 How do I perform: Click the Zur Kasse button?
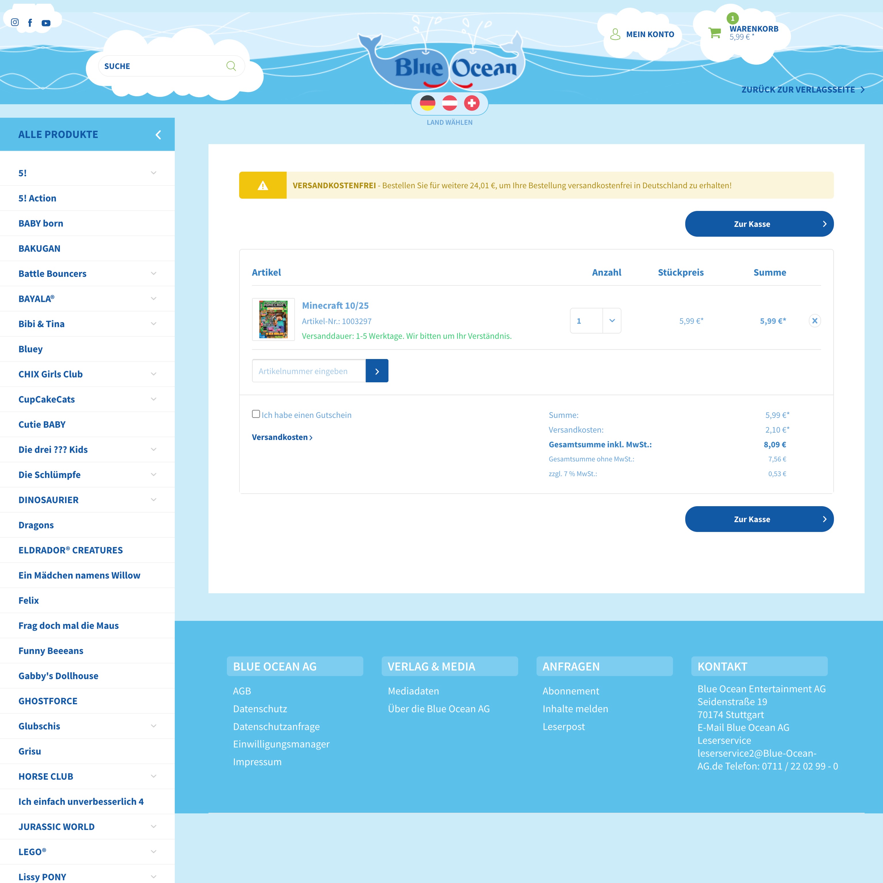[x=759, y=224]
